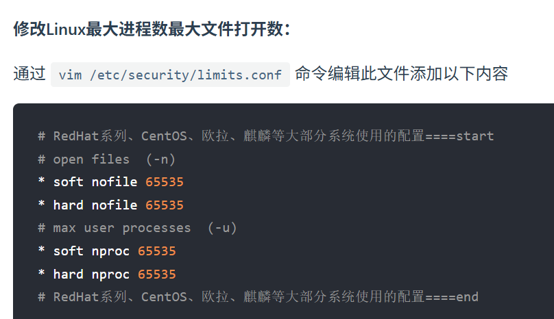Click the word 'soft' before nofile
Screen dimensions: 554x319
(x=69, y=182)
